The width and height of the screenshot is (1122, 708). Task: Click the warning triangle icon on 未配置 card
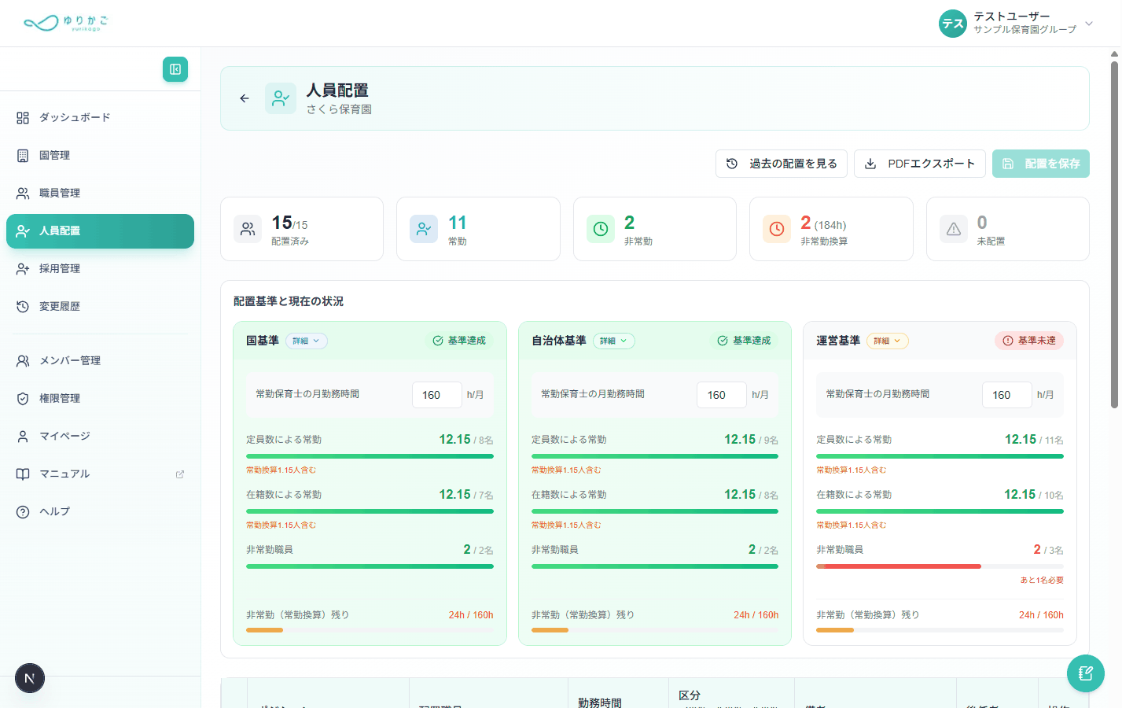[x=954, y=229]
